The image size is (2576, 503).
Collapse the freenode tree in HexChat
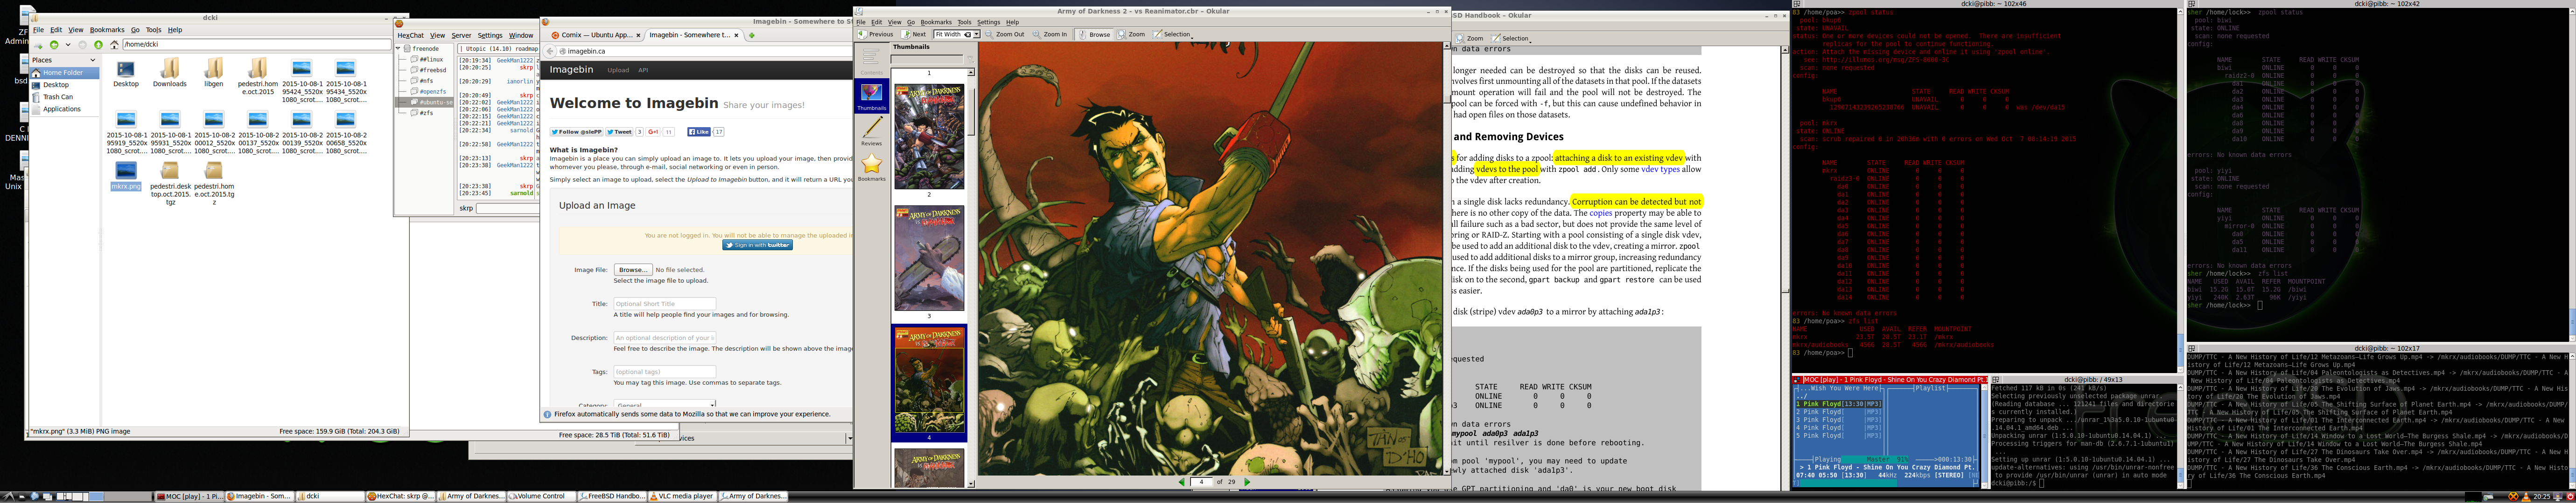398,49
